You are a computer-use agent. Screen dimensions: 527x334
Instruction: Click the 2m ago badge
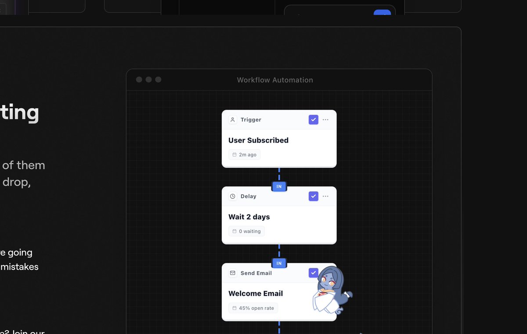coord(244,155)
